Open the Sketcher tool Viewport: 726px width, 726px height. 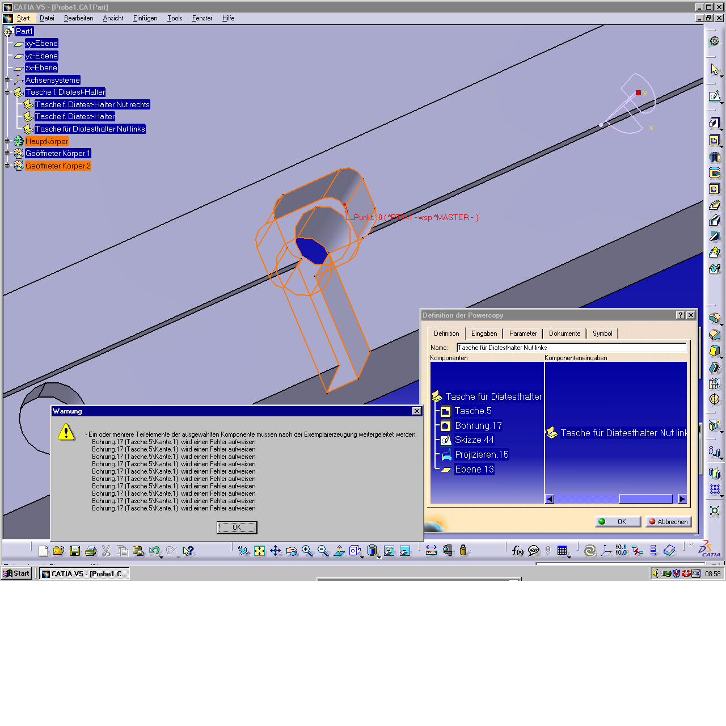(714, 96)
